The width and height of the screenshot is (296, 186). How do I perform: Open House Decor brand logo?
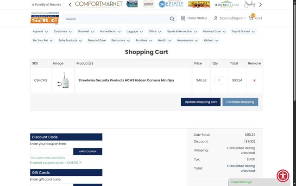pos(227,5)
